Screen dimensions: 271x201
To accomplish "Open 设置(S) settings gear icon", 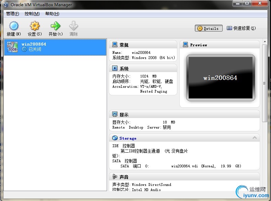I will (x=35, y=26).
